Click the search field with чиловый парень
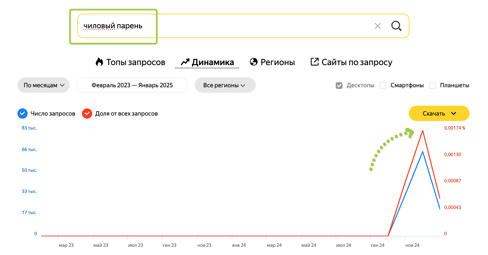488x255 pixels. [x=222, y=26]
